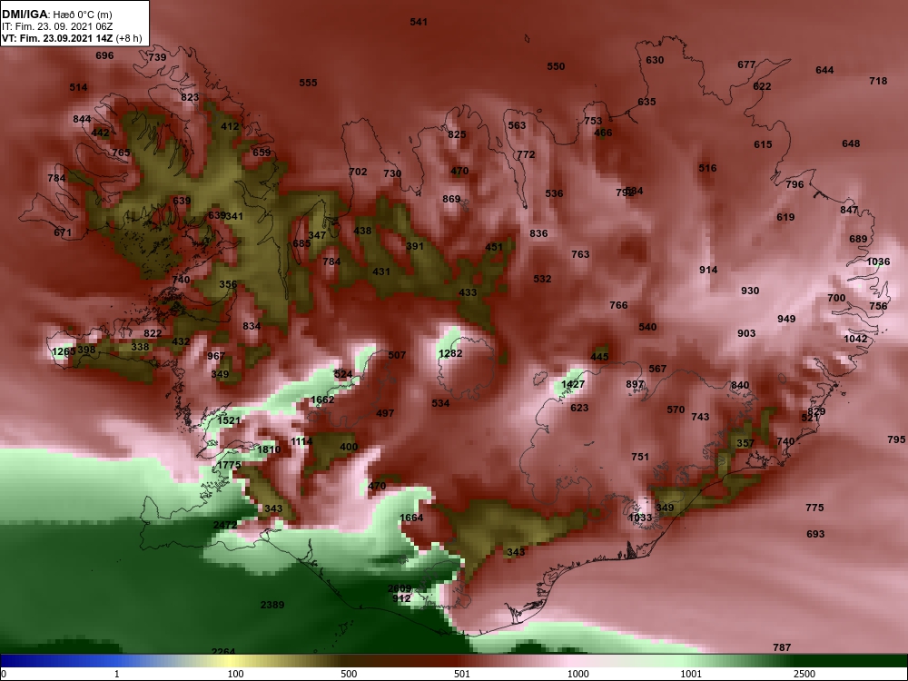The height and width of the screenshot is (681, 908).
Task: Click the 563 height value
Action: pos(518,125)
